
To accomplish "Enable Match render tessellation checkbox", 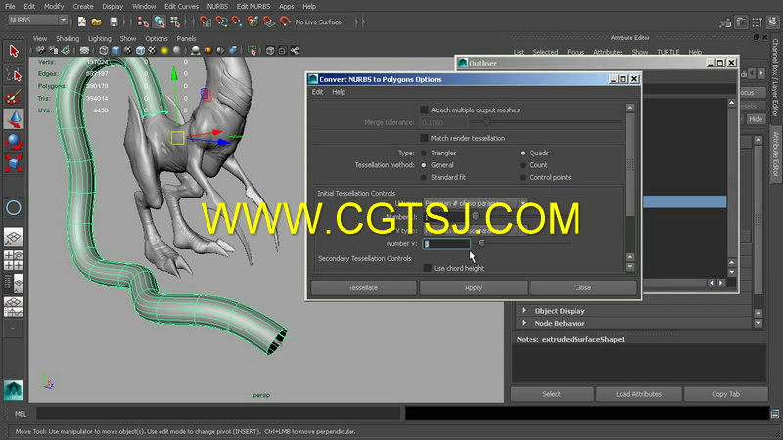I will (424, 138).
